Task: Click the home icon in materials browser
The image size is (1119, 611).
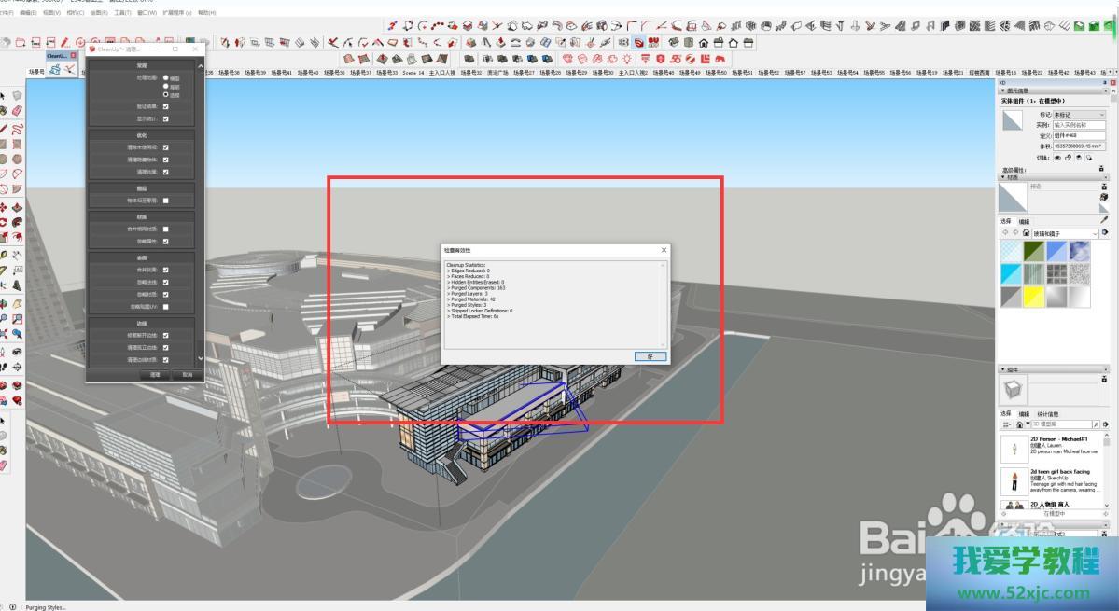Action: click(1027, 233)
